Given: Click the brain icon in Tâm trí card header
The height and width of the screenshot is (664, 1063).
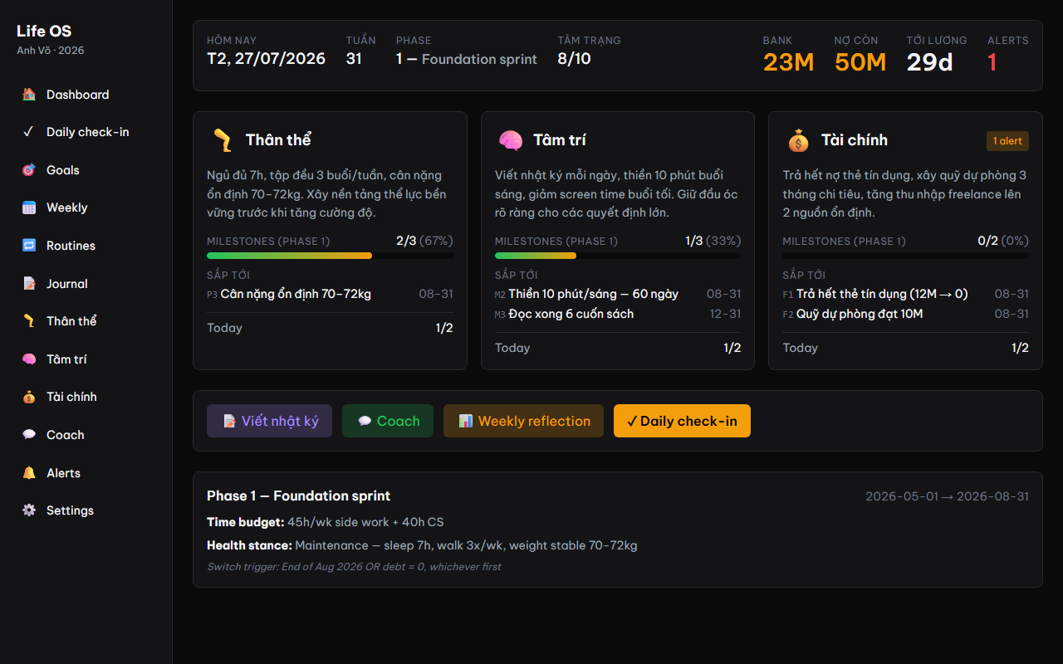Looking at the screenshot, I should tap(510, 140).
